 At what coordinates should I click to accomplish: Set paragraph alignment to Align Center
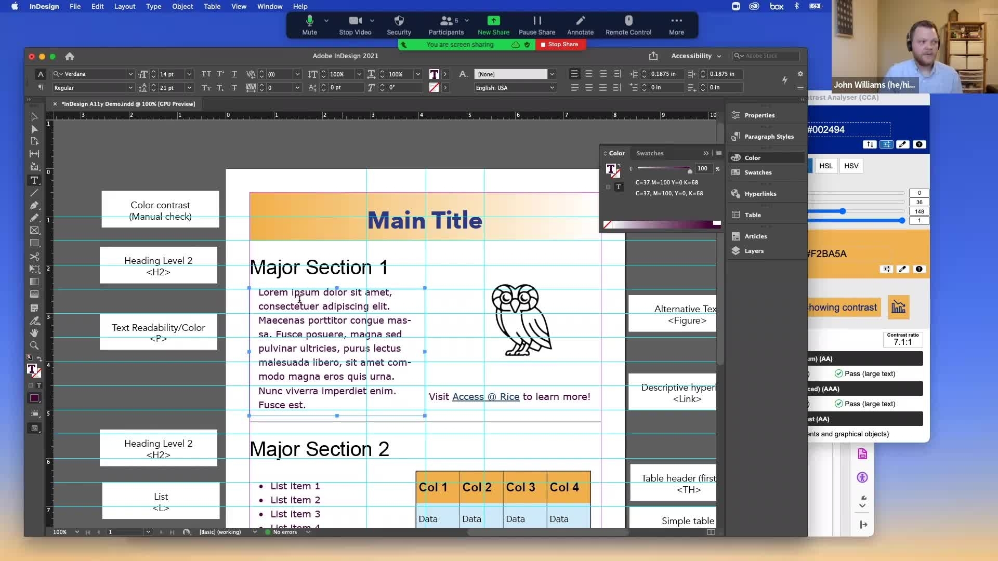(588, 74)
